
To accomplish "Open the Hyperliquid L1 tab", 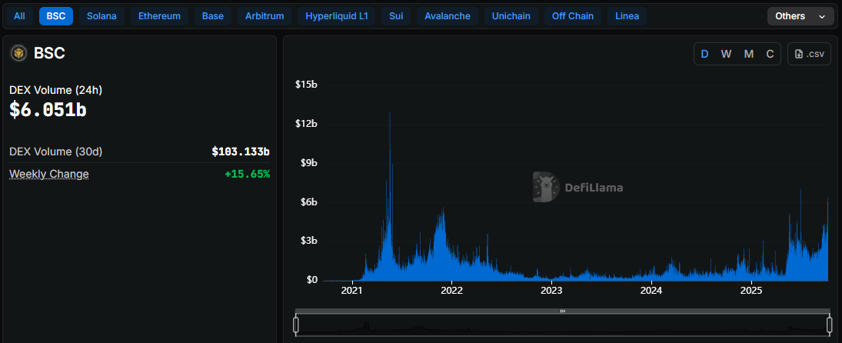I will click(336, 16).
